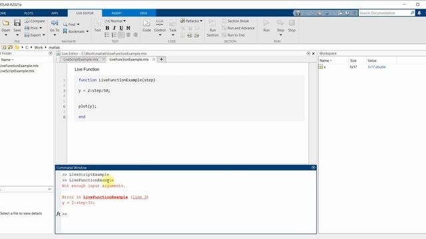Image resolution: width=426 pixels, height=239 pixels.
Task: Open the LiveScriptExample.mlx editor tab
Action: tap(81, 59)
